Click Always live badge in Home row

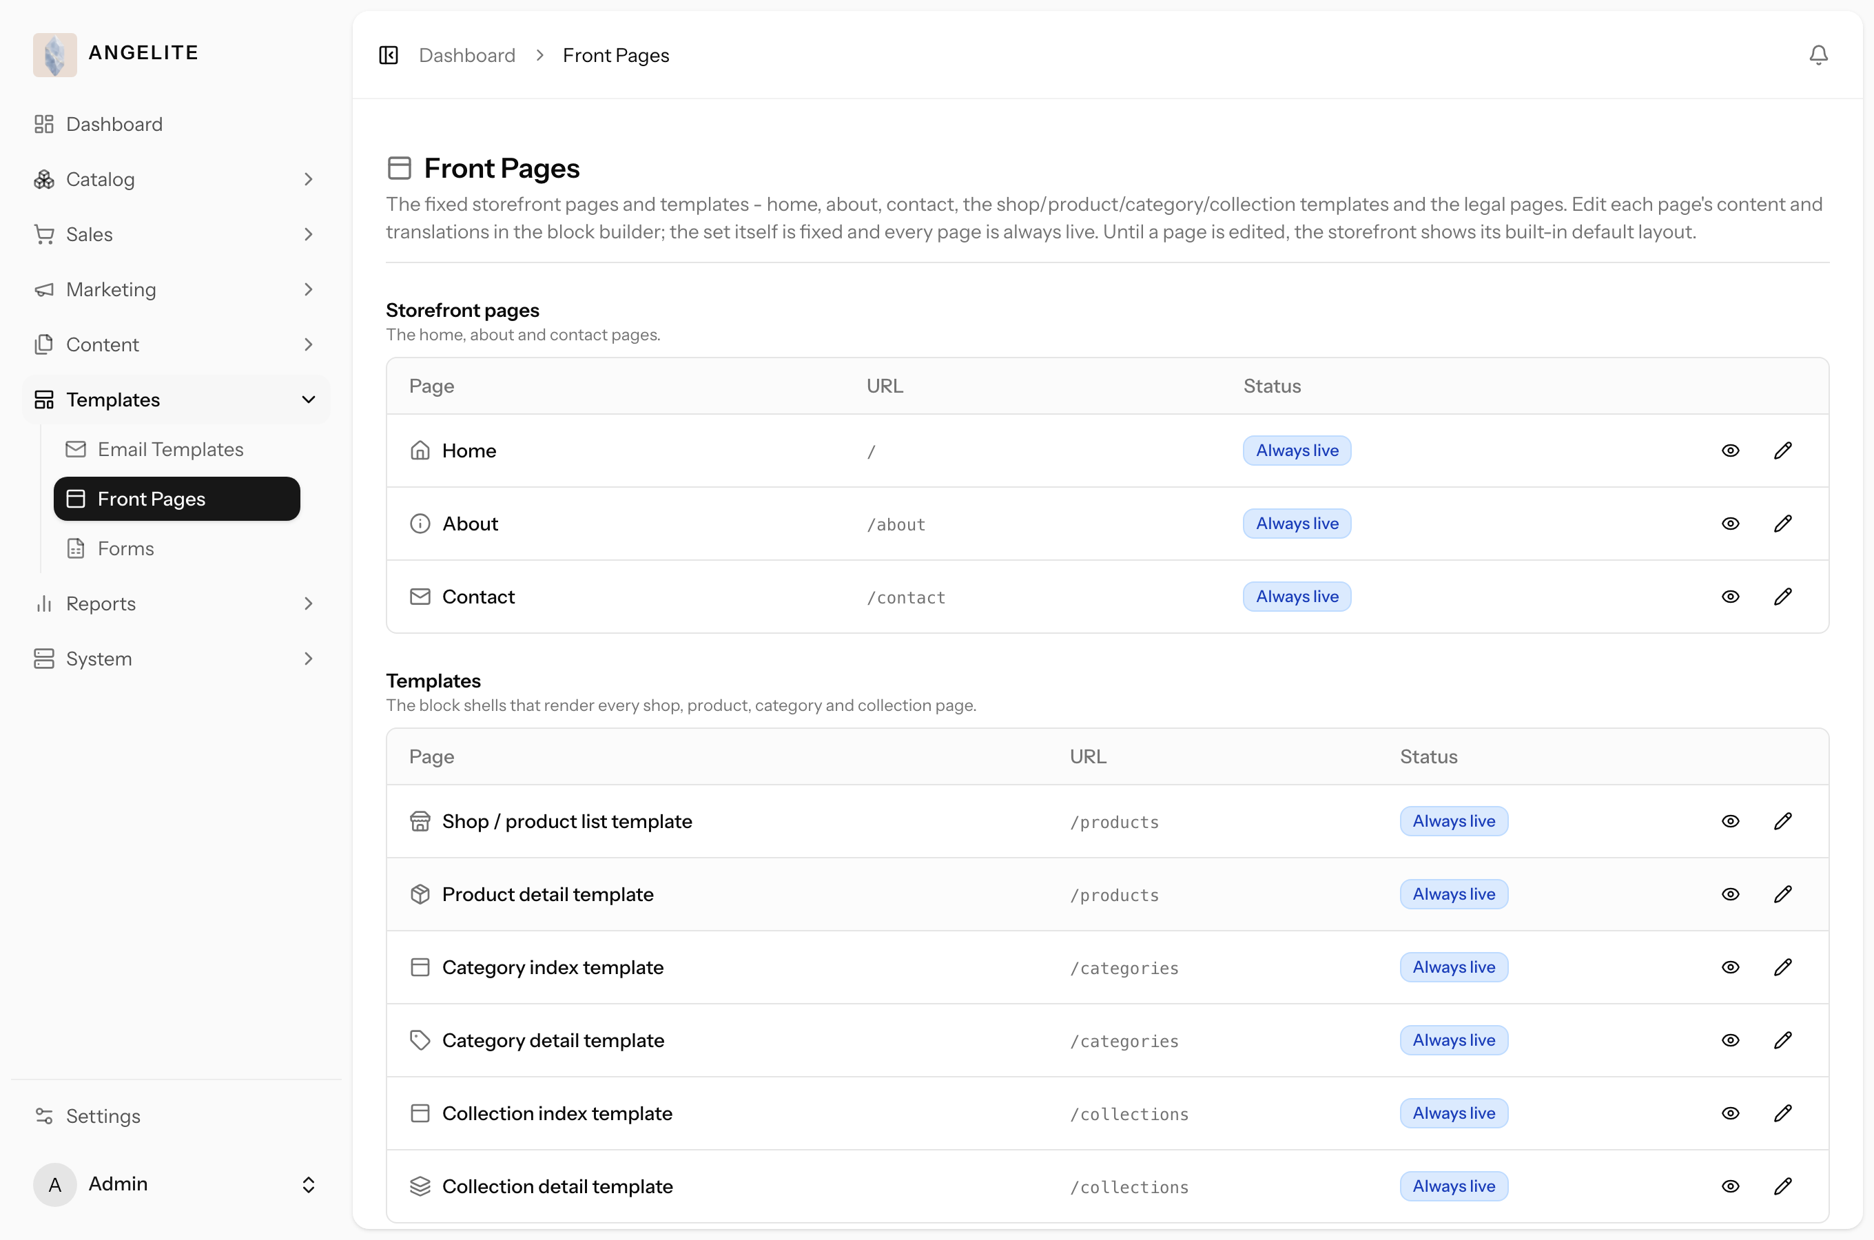(1297, 451)
